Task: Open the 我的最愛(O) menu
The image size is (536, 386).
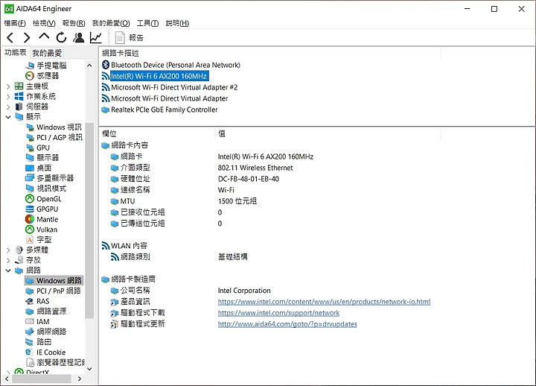Action: (111, 23)
